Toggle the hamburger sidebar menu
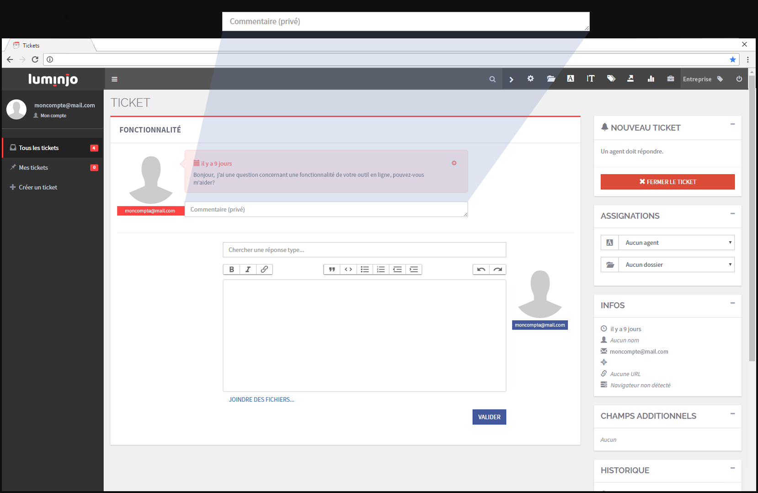Image resolution: width=758 pixels, height=493 pixels. (115, 79)
